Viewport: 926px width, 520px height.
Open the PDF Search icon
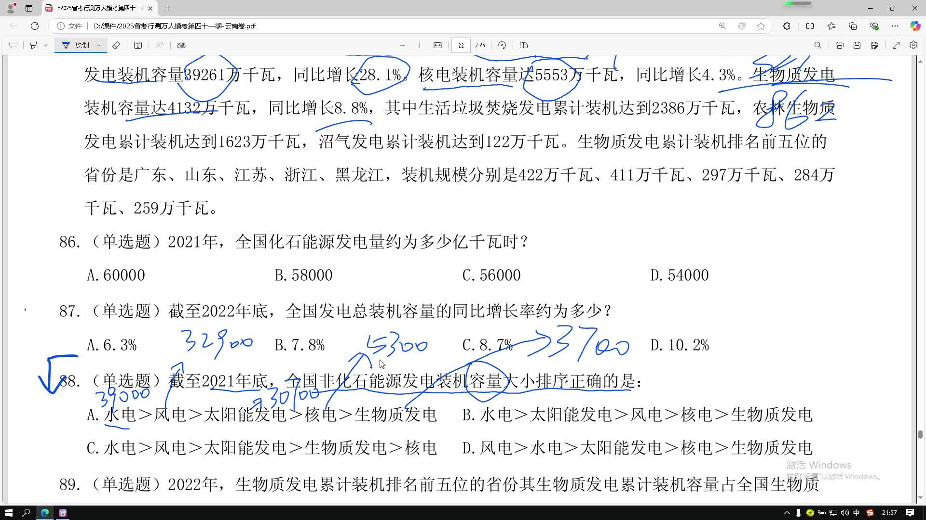tap(818, 45)
